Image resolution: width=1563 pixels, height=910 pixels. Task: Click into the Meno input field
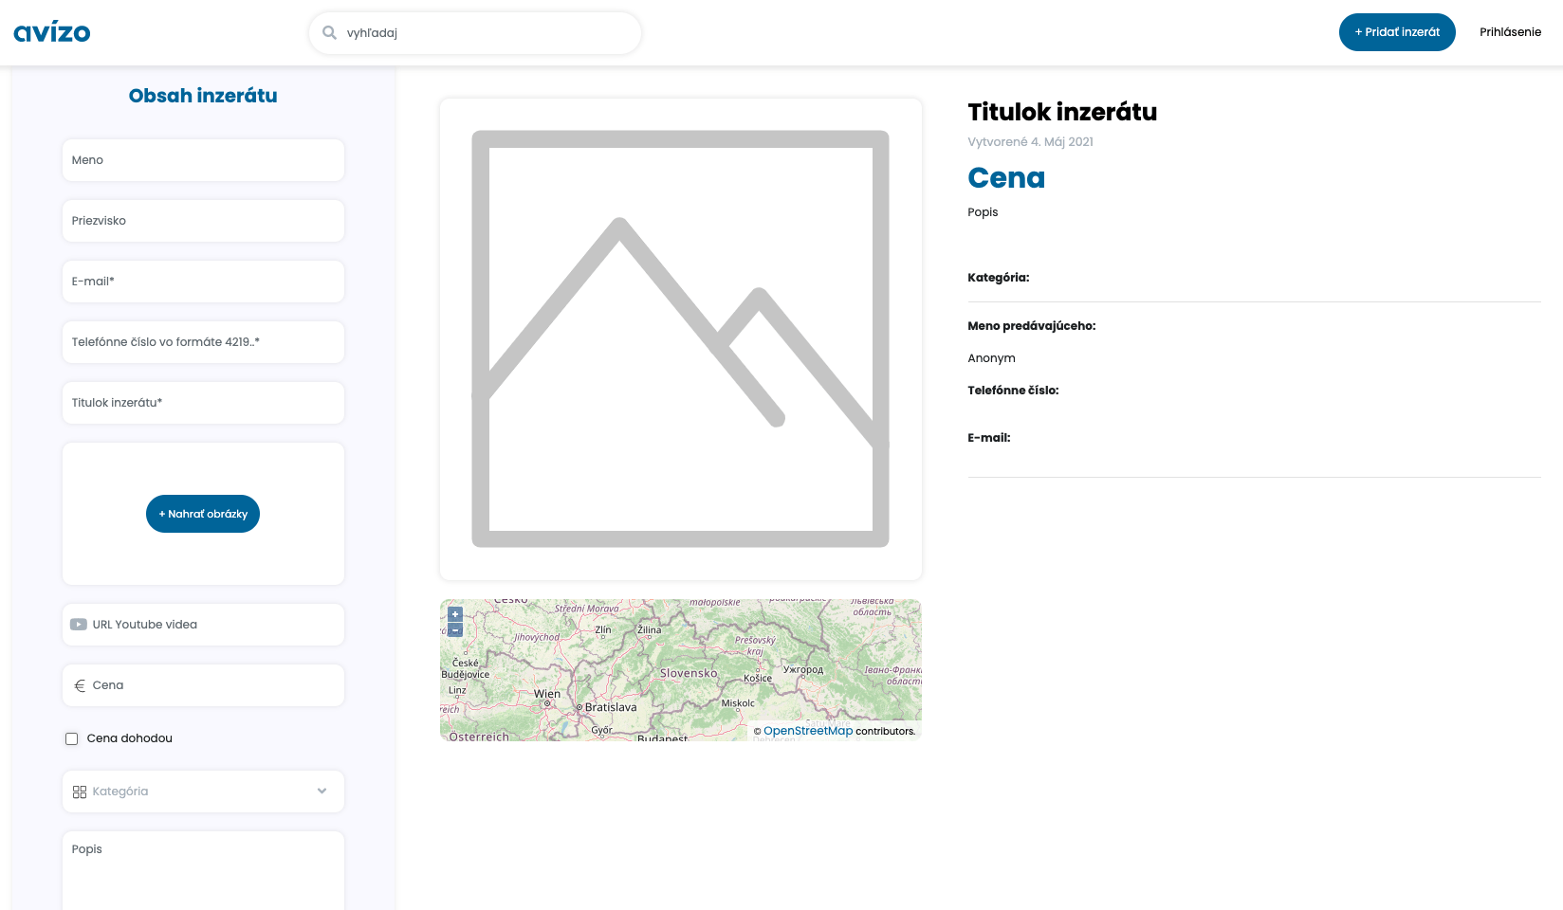click(203, 160)
